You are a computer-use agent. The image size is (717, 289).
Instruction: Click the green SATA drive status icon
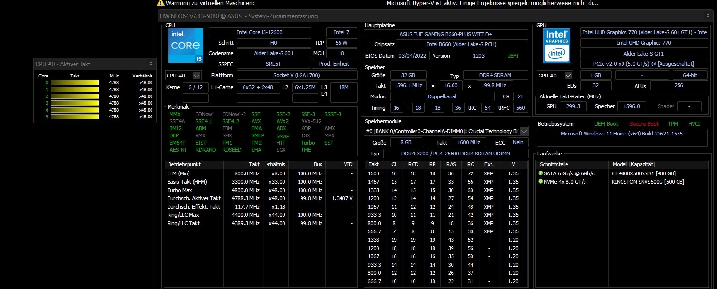(x=540, y=173)
